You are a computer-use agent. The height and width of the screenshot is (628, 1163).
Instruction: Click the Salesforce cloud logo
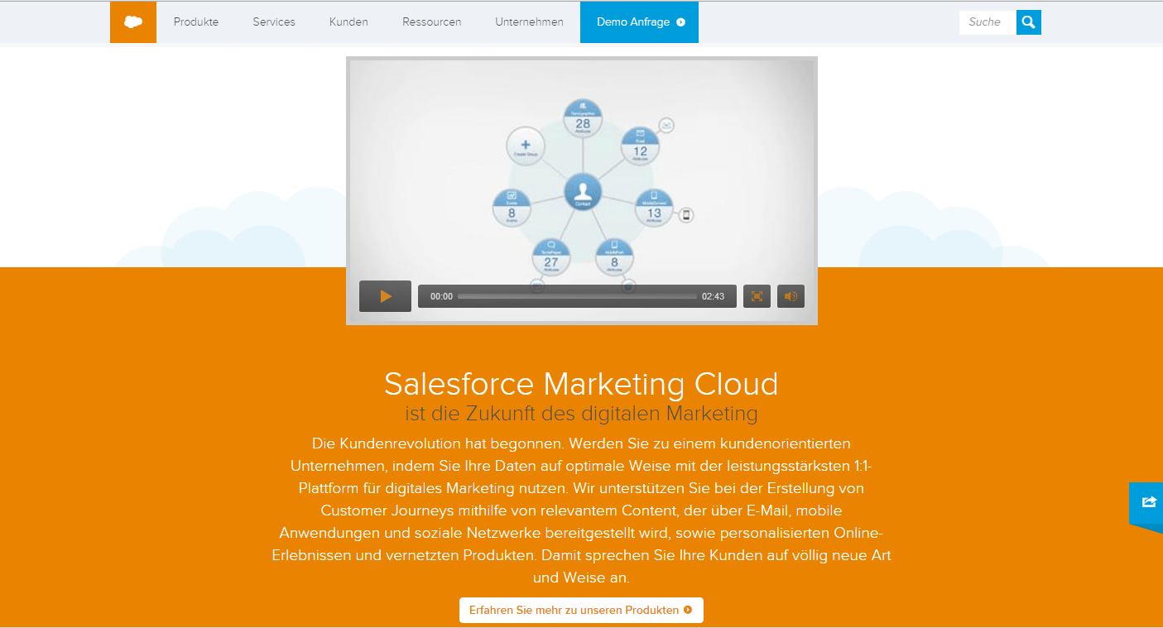(x=133, y=22)
